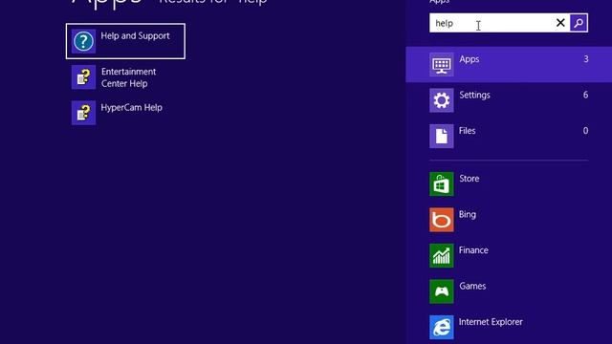Search within the Internet Explorer label
612x344 pixels.
(491, 322)
